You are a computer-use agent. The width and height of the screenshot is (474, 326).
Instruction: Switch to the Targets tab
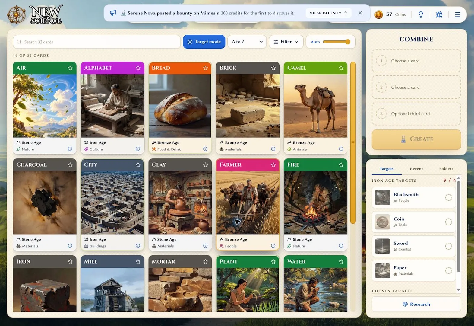(x=387, y=169)
